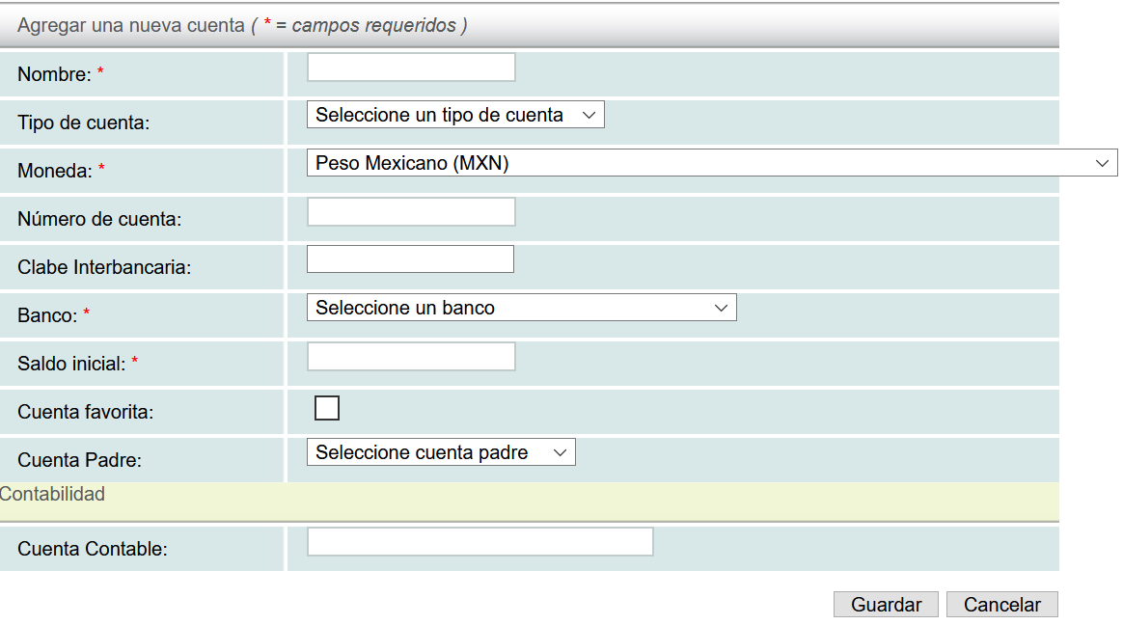Open the 'Seleccione un tipo de cuenta' dropdown

(455, 115)
